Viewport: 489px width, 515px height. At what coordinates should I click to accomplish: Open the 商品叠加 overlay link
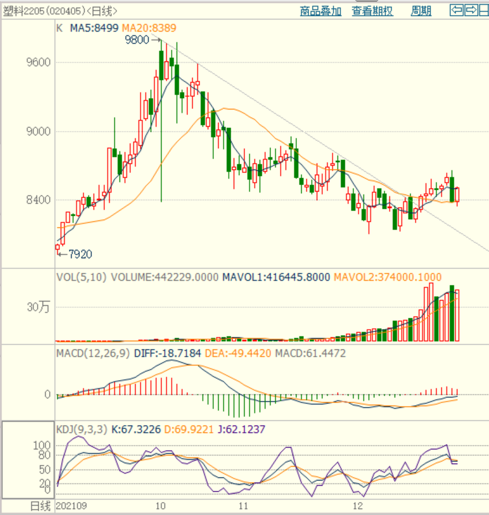[321, 11]
